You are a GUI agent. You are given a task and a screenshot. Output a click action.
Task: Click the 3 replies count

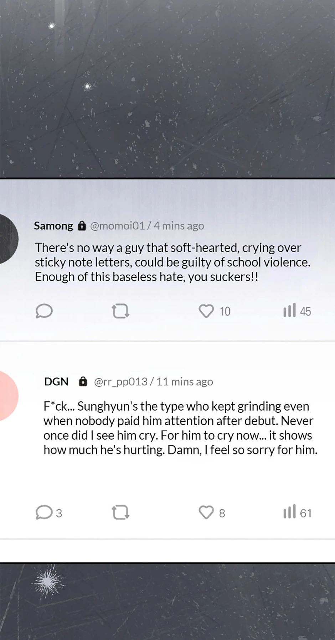click(59, 513)
